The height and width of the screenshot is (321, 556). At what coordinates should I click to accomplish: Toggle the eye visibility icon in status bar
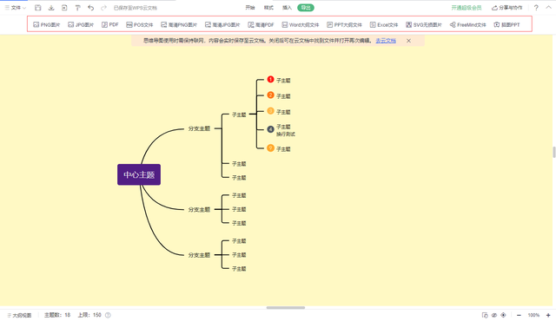click(x=494, y=315)
